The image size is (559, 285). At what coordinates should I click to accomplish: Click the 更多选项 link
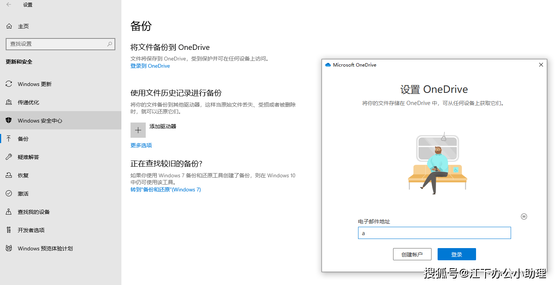[x=141, y=145]
